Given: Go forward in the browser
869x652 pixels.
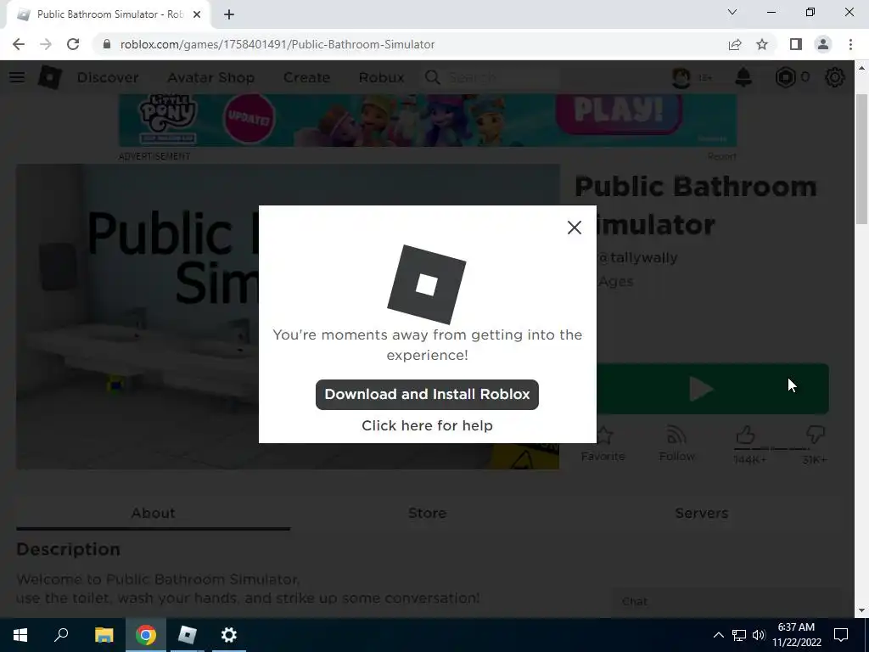Looking at the screenshot, I should pos(46,44).
